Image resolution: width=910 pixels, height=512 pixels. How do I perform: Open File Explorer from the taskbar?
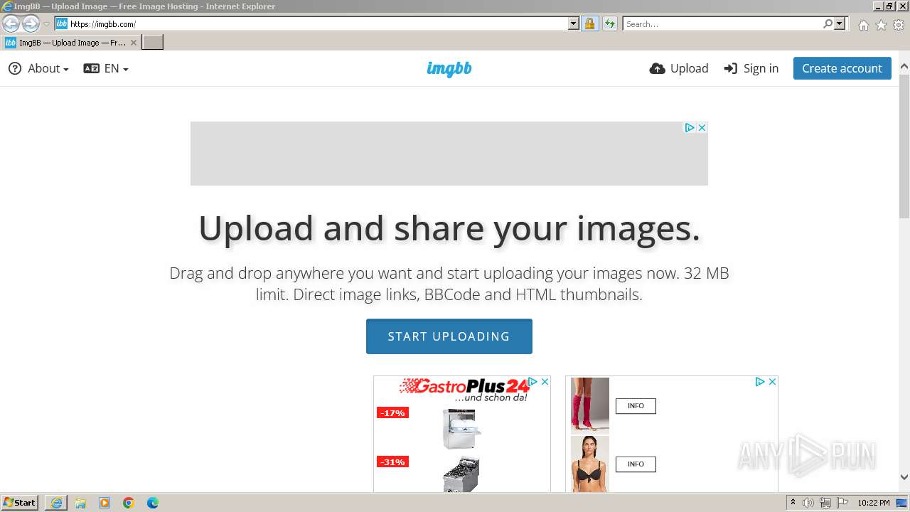[80, 503]
